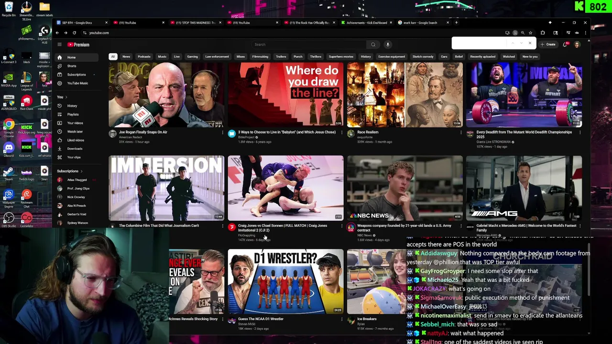Image resolution: width=612 pixels, height=344 pixels.
Task: Select the Music filter chip
Action: [162, 56]
